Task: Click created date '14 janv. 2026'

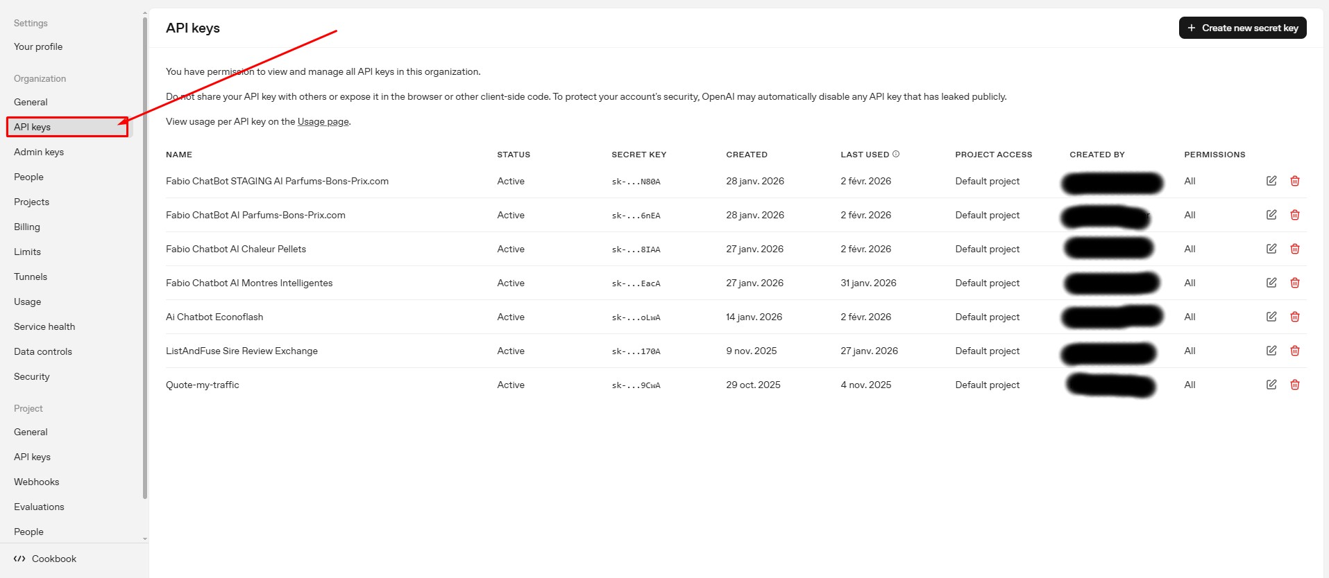Action: (754, 317)
